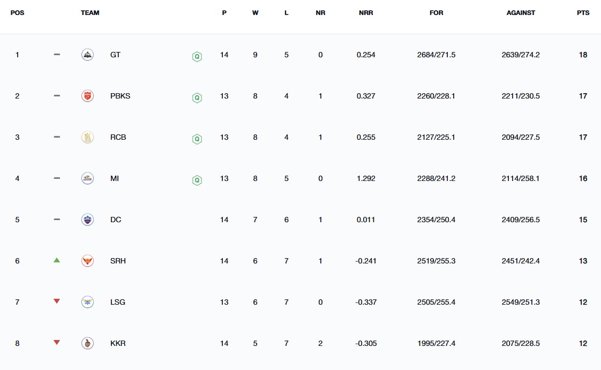The width and height of the screenshot is (601, 370).
Task: Click the no-change dash for MI
Action: click(57, 178)
